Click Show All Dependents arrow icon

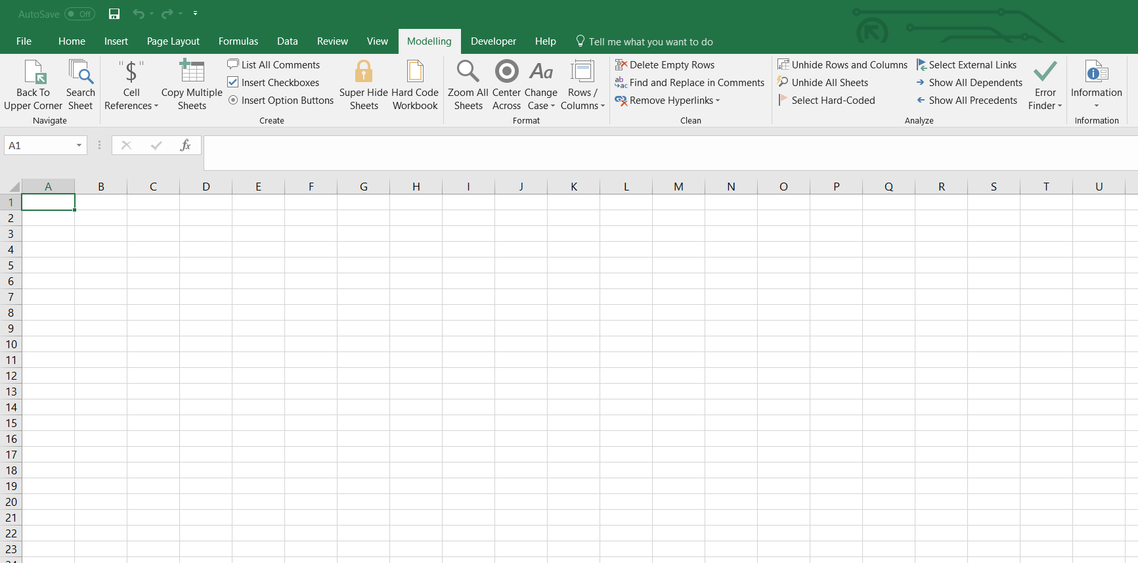click(921, 82)
